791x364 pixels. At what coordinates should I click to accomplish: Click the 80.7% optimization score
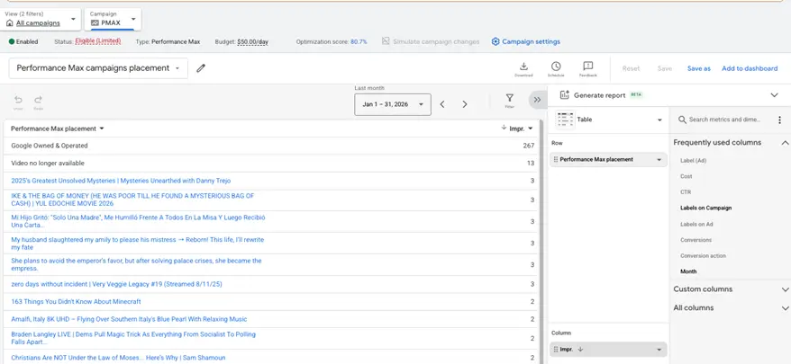359,41
